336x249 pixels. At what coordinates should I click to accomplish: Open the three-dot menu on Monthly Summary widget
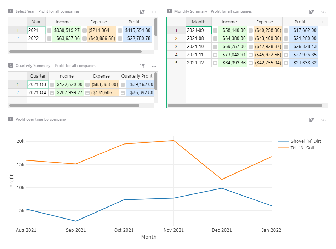pos(324,12)
